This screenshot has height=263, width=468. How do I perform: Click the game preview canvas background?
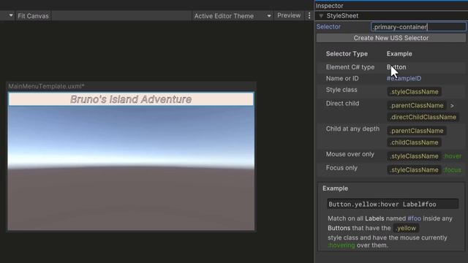(131, 168)
